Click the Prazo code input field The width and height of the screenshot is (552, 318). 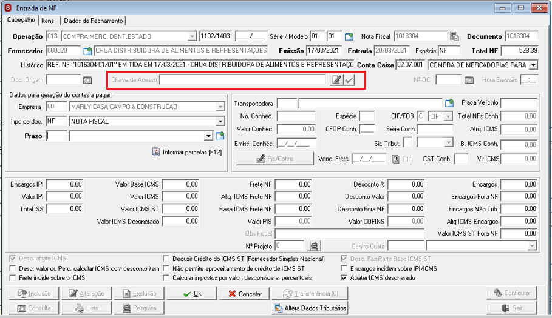(56, 136)
